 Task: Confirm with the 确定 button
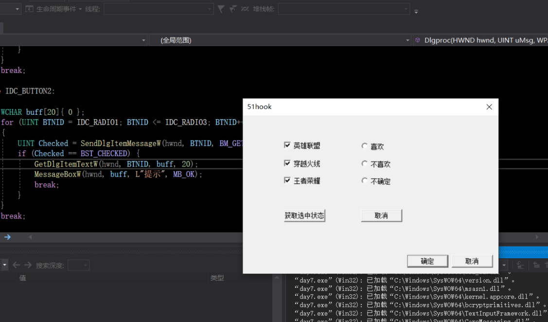click(427, 261)
